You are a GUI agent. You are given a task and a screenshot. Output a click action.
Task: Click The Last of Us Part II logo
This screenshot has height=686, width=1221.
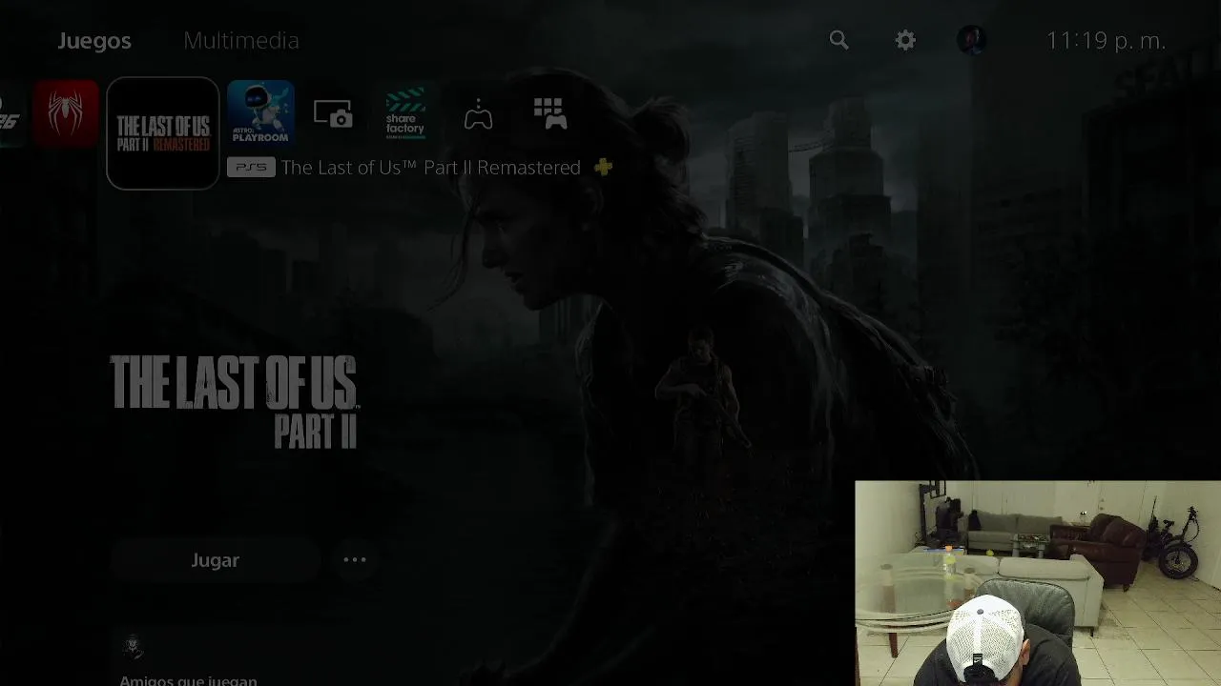(234, 402)
